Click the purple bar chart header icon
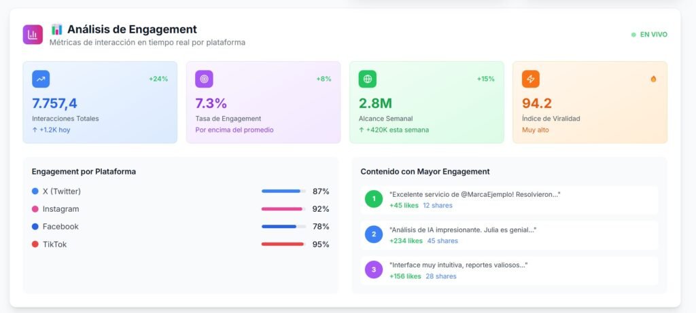Viewport: 696px width, 313px height. tap(33, 35)
